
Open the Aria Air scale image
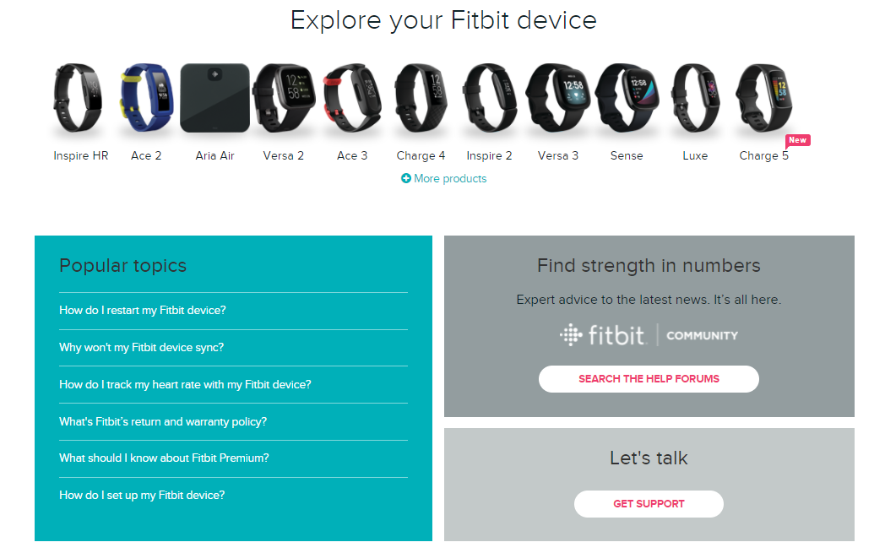click(x=214, y=99)
